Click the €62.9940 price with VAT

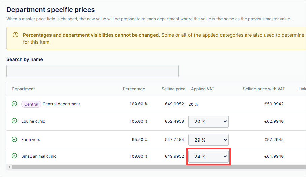coord(274,121)
